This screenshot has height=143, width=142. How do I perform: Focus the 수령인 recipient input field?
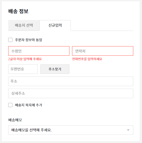pos(39,51)
